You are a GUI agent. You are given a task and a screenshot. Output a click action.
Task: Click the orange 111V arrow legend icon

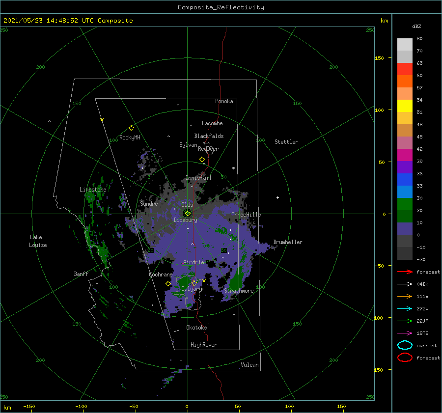point(405,296)
